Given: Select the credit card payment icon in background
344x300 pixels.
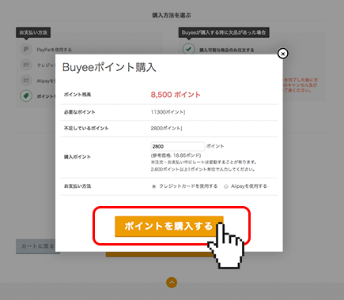Looking at the screenshot, I should click(x=26, y=65).
